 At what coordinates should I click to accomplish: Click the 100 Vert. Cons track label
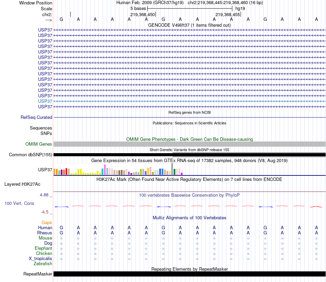click(19, 203)
